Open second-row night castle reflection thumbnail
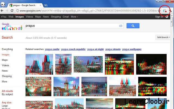The image size is (174, 109). [152, 87]
